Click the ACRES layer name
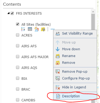The width and height of the screenshot is (100, 103). click(27, 35)
